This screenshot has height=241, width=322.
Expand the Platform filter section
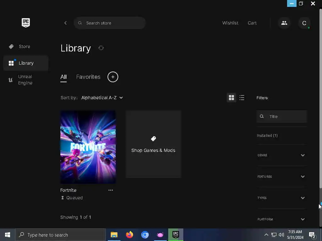pyautogui.click(x=281, y=219)
